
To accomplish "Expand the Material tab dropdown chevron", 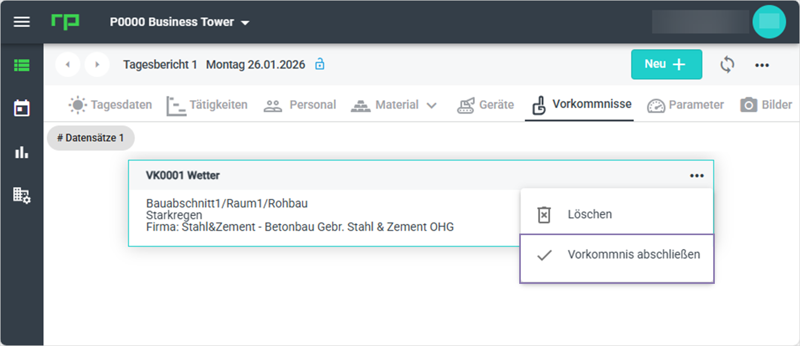I will coord(431,106).
